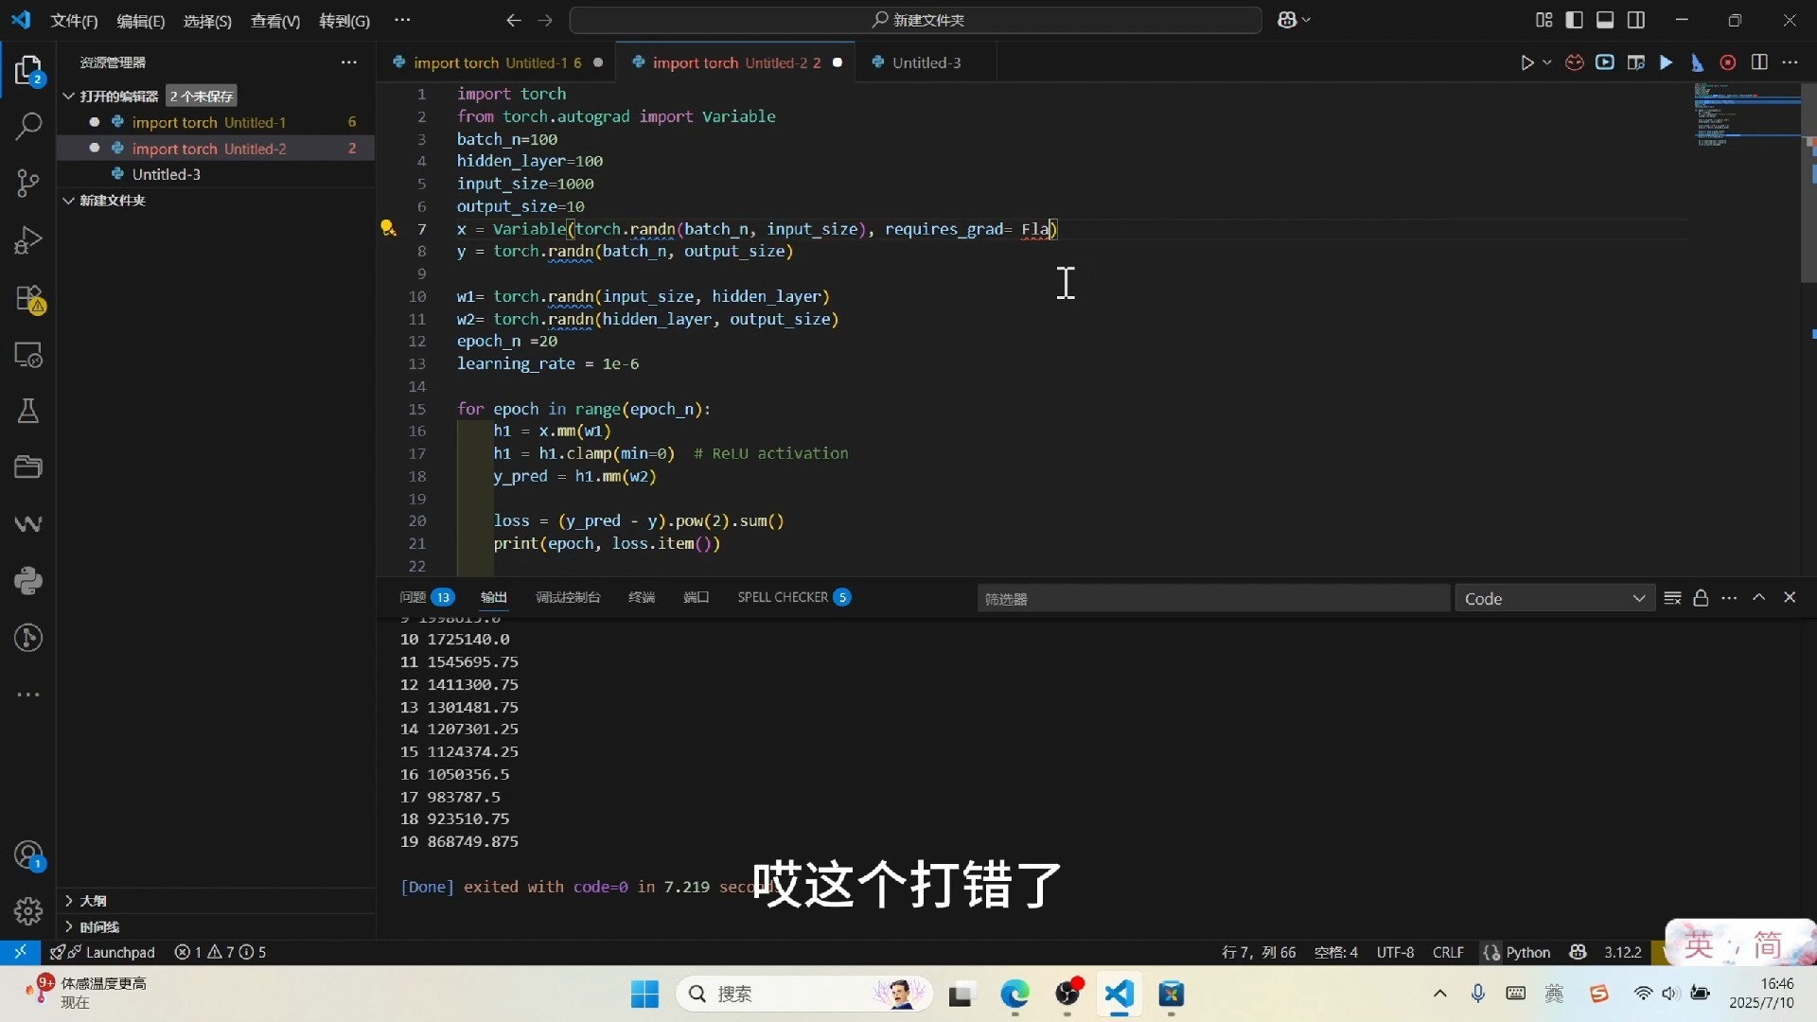The width and height of the screenshot is (1817, 1022).
Task: Click the Split Editor Right icon
Action: (1759, 62)
